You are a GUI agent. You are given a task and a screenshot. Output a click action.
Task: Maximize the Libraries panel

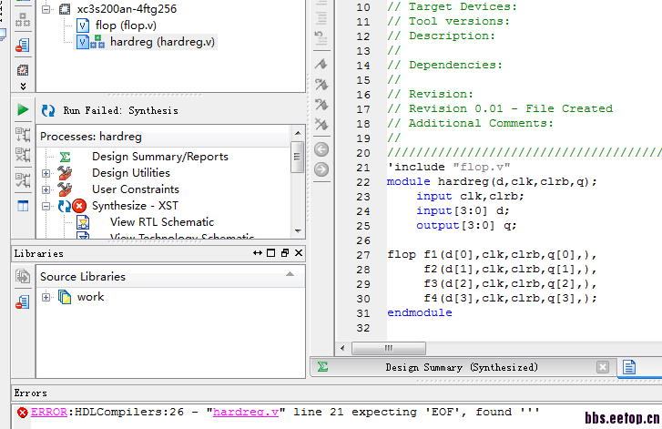271,253
